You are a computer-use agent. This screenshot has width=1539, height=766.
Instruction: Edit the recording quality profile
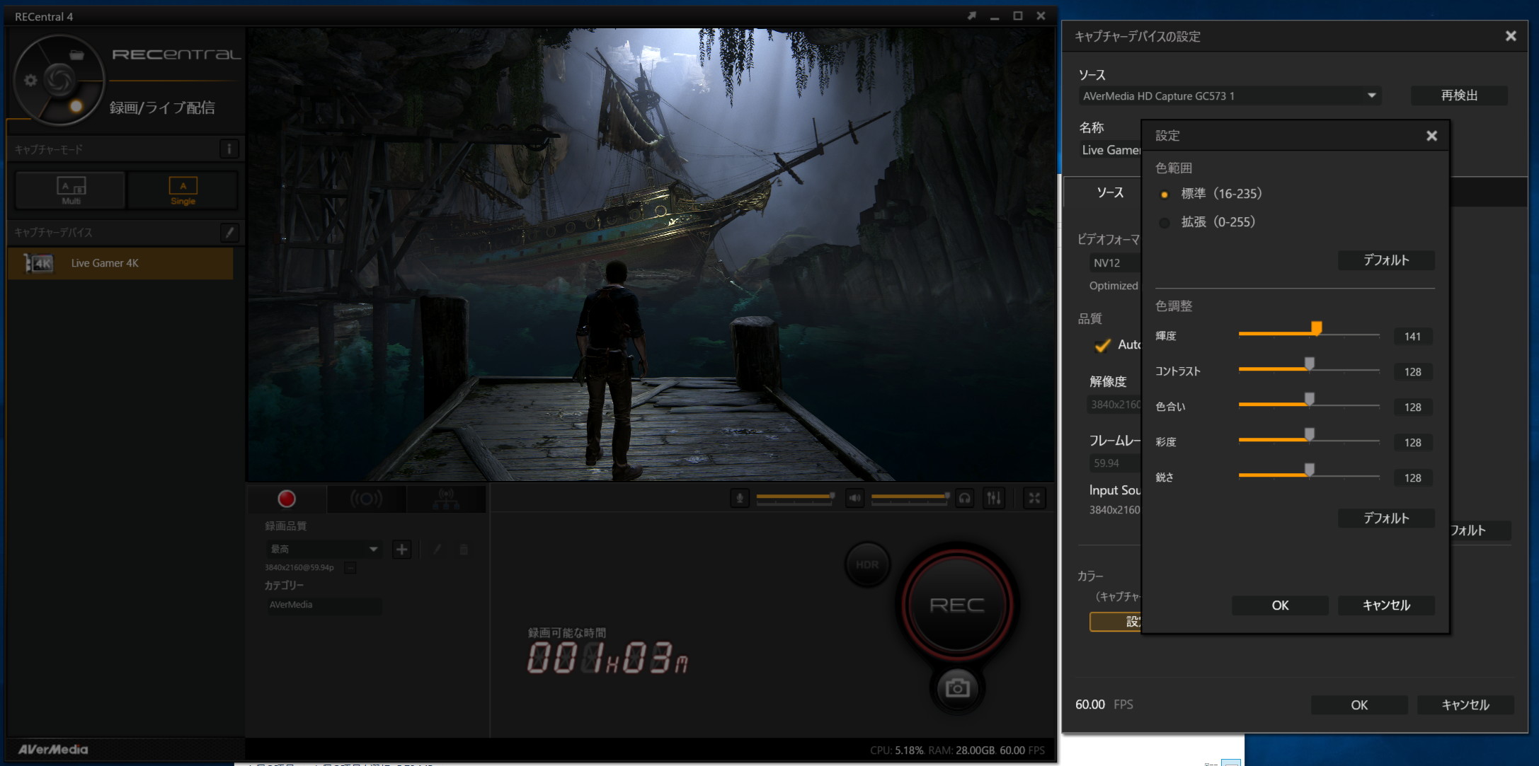[x=437, y=549]
